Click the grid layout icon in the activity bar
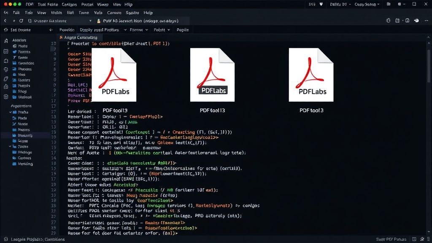This screenshot has height=243, width=432. pyautogui.click(x=6, y=51)
